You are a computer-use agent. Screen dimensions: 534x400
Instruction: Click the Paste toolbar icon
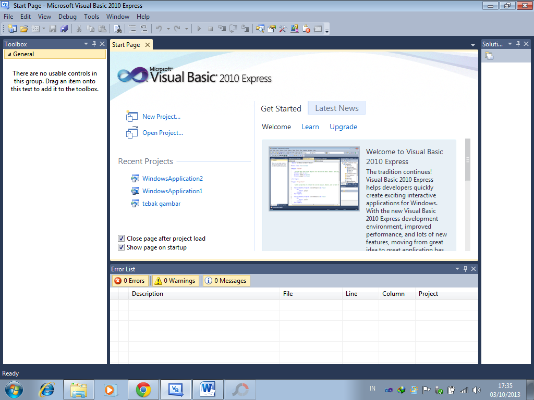click(102, 29)
